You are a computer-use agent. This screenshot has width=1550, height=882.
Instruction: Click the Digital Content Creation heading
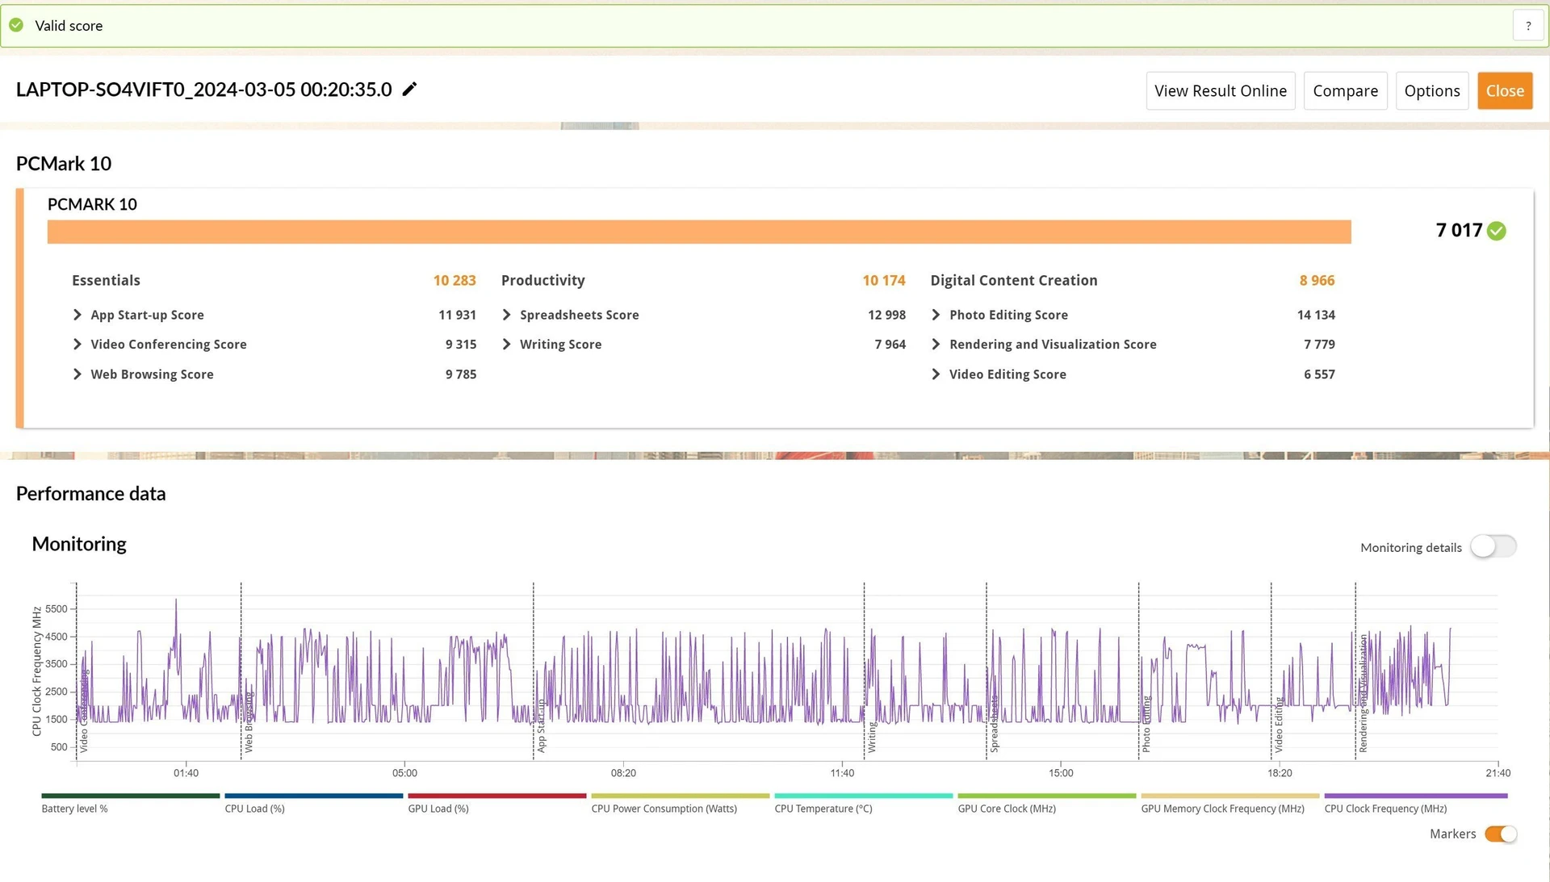(1014, 280)
